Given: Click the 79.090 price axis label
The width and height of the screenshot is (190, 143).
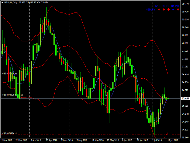Looking at the screenshot, I should click(185, 20).
